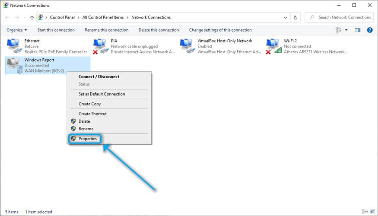Expand the chevron after Control Panel
The image size is (378, 216).
coord(79,18)
